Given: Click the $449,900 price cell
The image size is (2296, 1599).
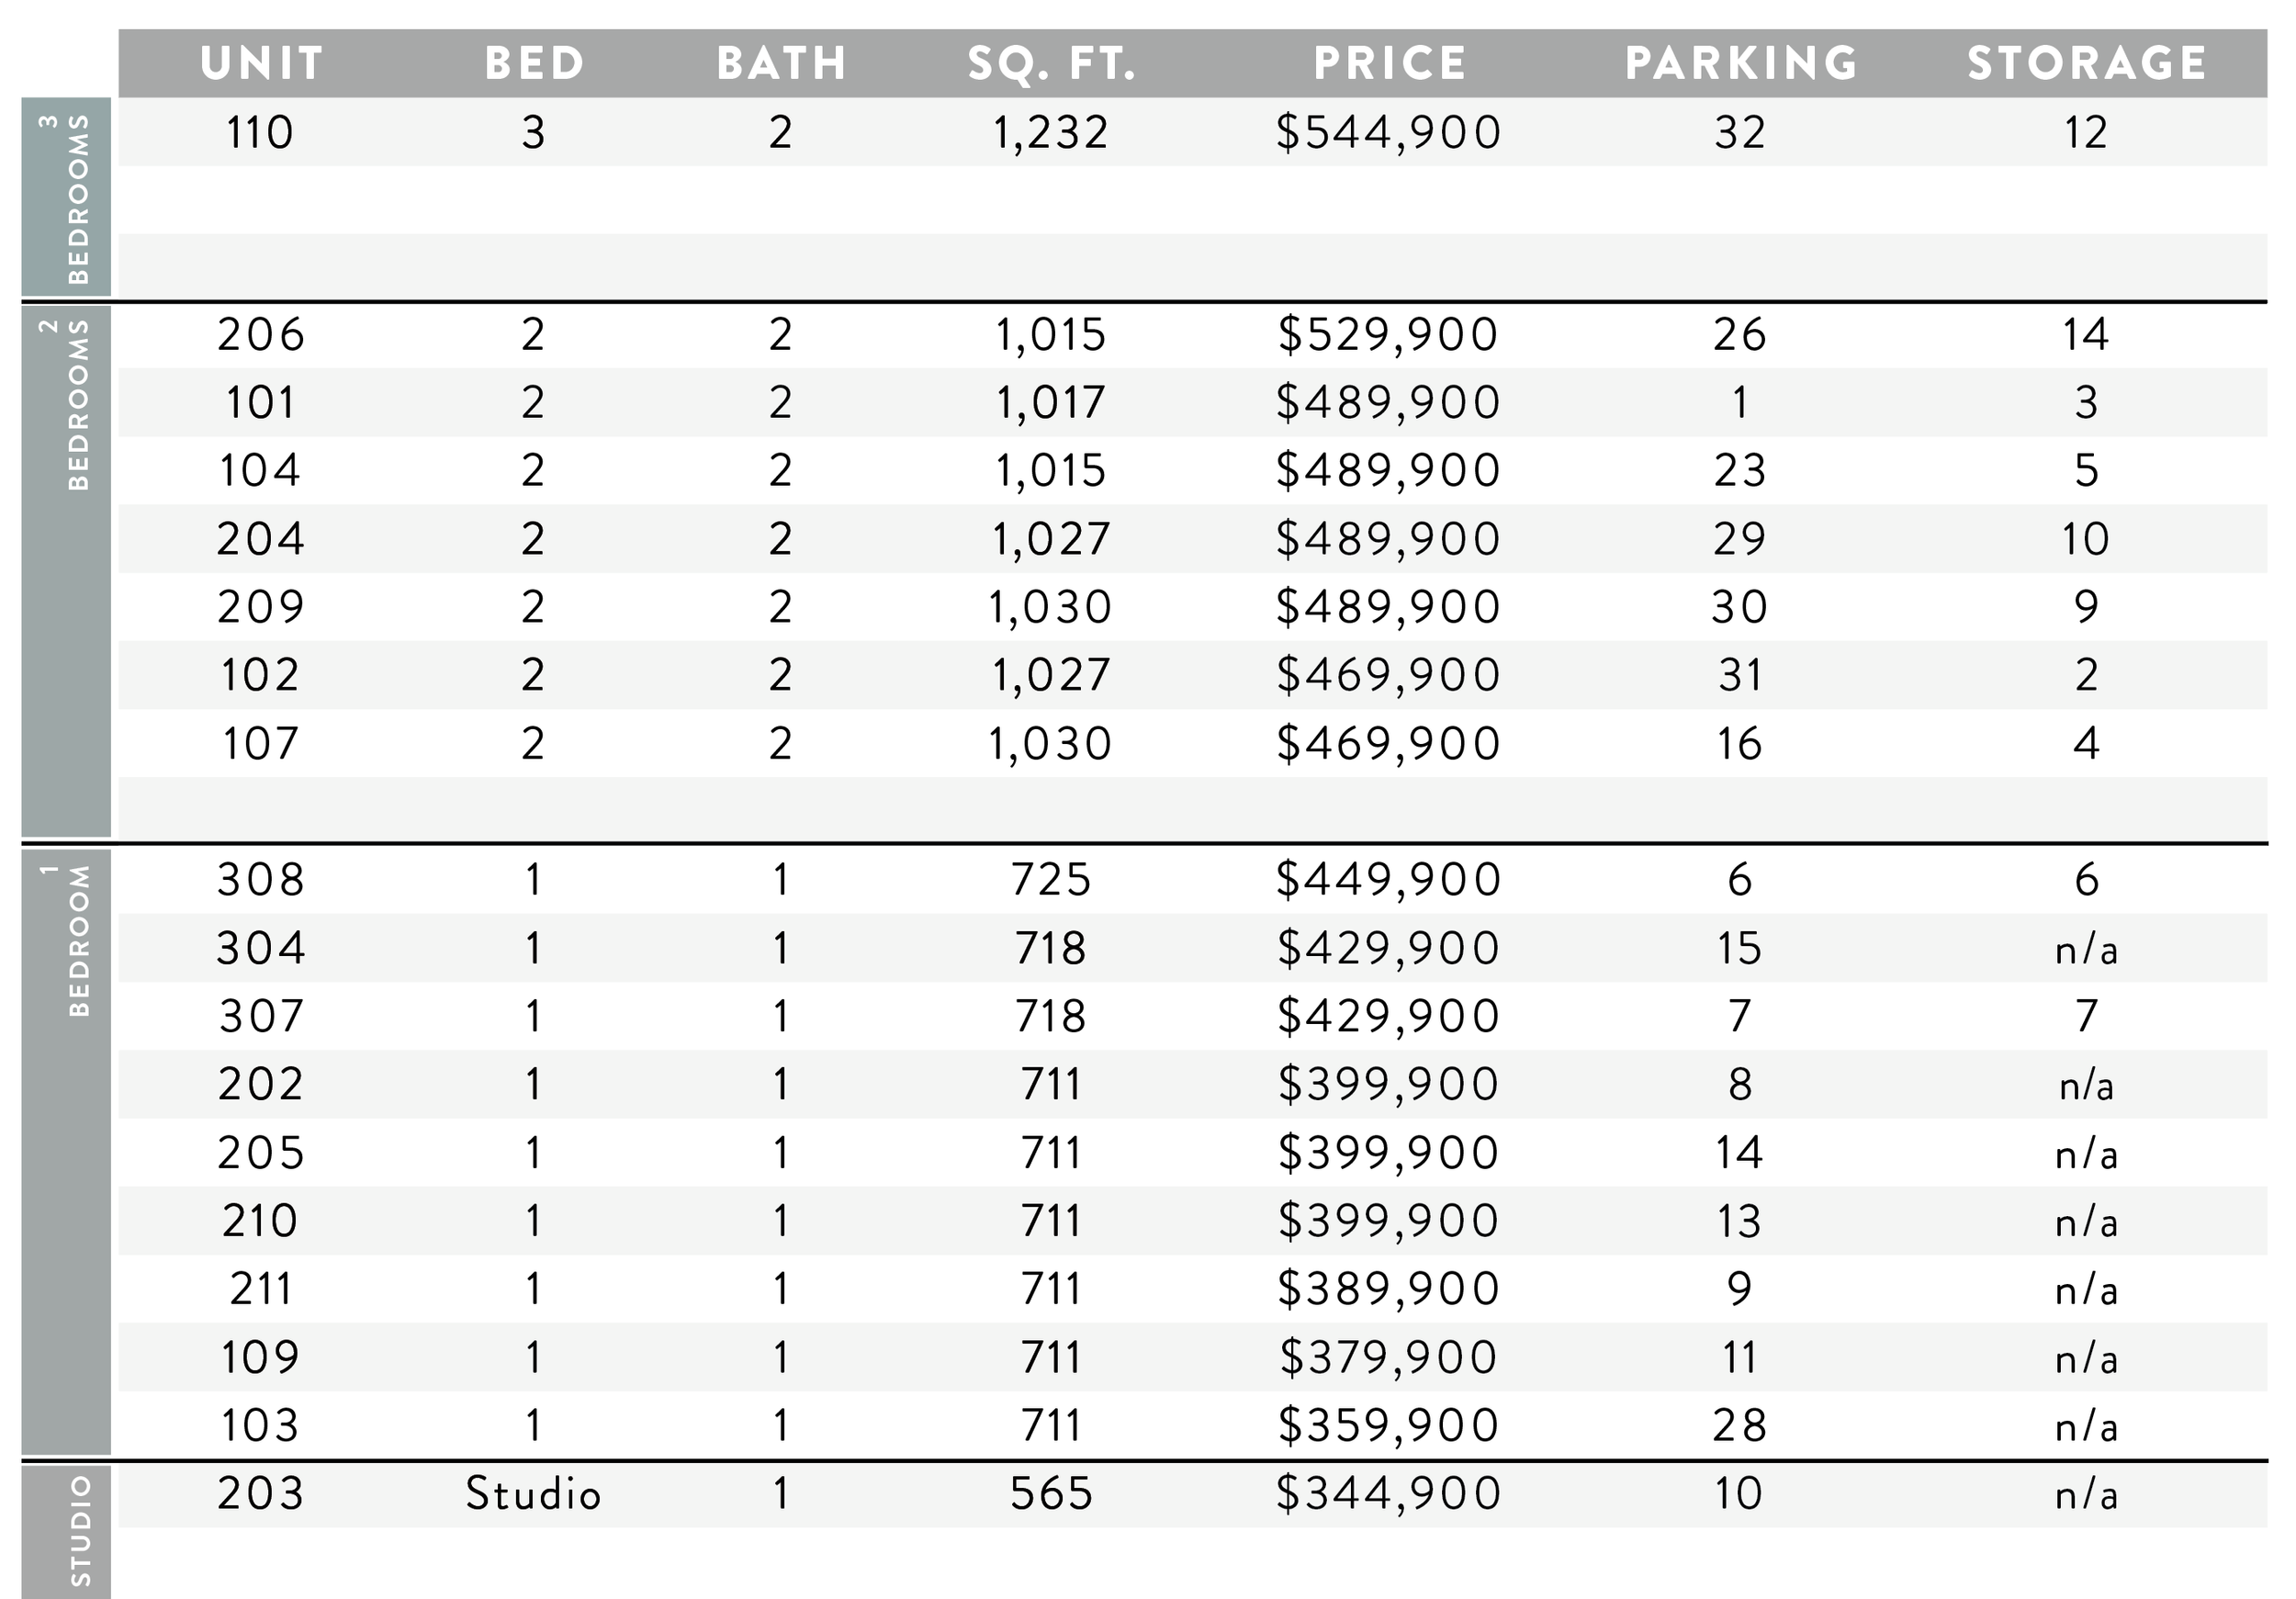Looking at the screenshot, I should point(1388,880).
